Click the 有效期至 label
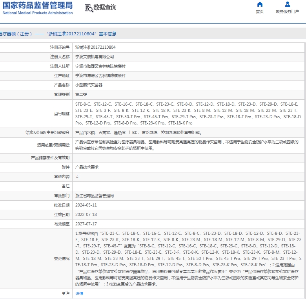The width and height of the screenshot is (306, 300). [x=62, y=224]
